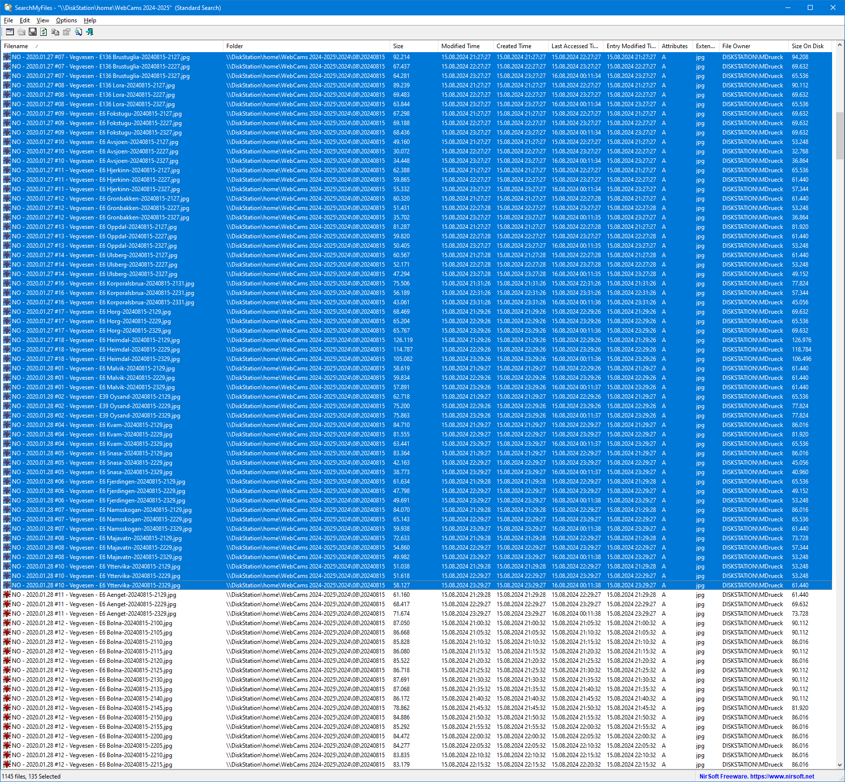Image resolution: width=845 pixels, height=782 pixels.
Task: Open the NirSoft website link
Action: (756, 777)
